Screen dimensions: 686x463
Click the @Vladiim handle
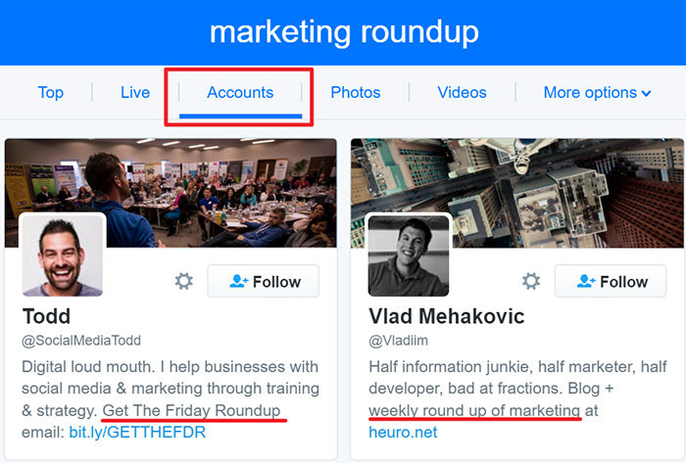399,341
